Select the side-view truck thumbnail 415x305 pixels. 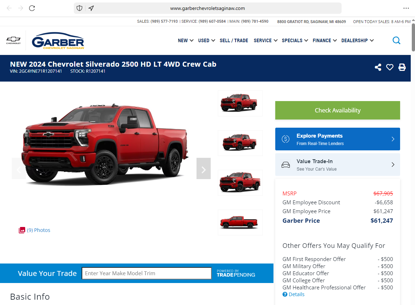pyautogui.click(x=240, y=222)
